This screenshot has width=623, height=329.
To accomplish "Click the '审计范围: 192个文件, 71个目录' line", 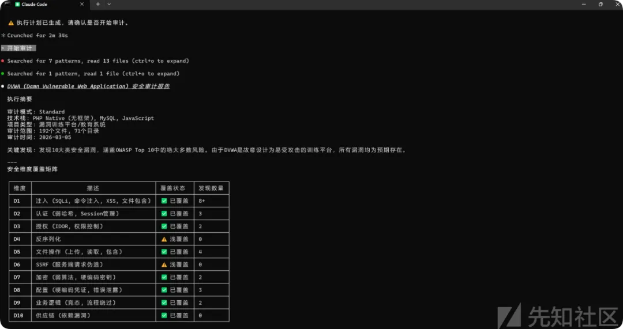I will tap(53, 131).
